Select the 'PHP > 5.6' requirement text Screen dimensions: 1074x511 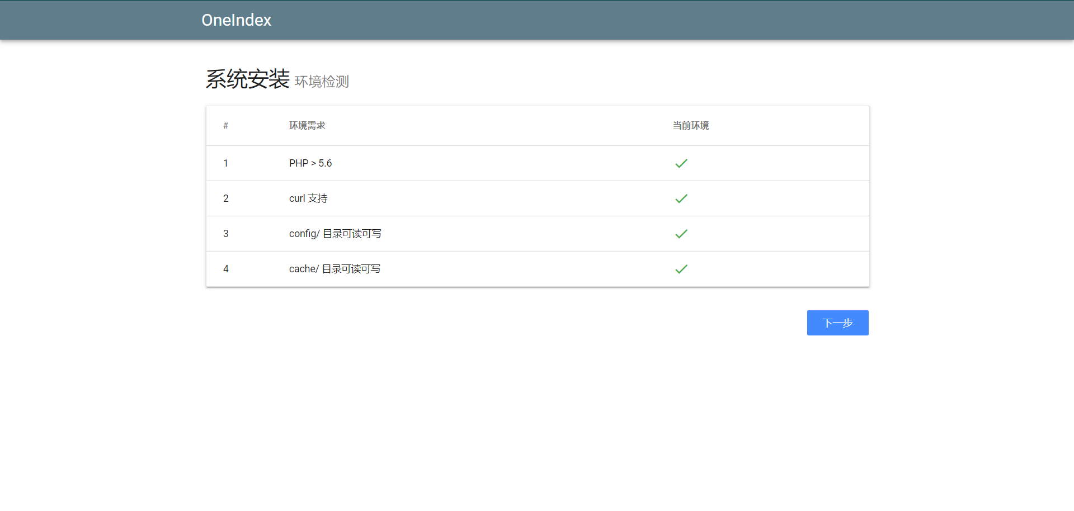coord(310,163)
